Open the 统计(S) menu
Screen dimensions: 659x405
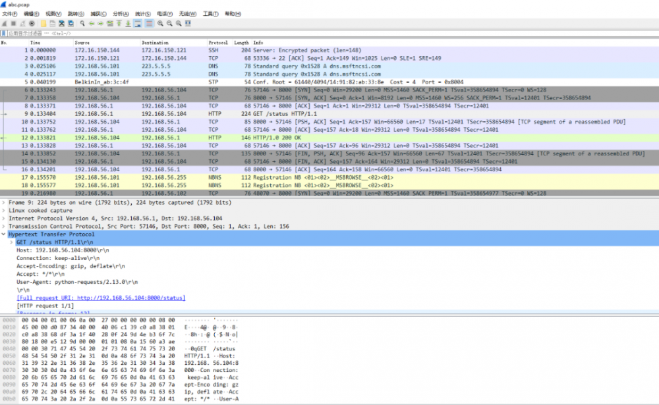(x=143, y=14)
